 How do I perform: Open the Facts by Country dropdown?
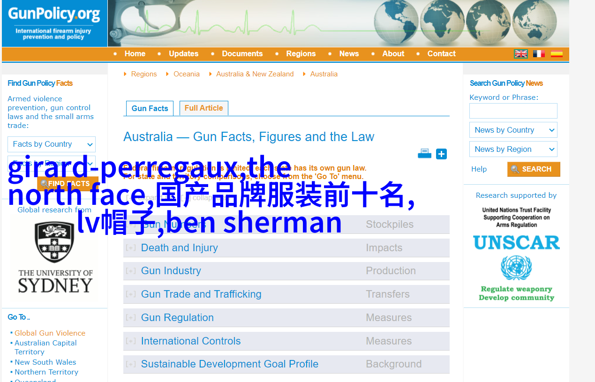[x=52, y=144]
